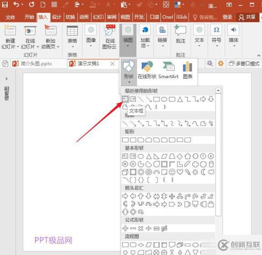Viewport: 262px width, 255px height.
Task: Select the heart shape
Action: (180, 172)
